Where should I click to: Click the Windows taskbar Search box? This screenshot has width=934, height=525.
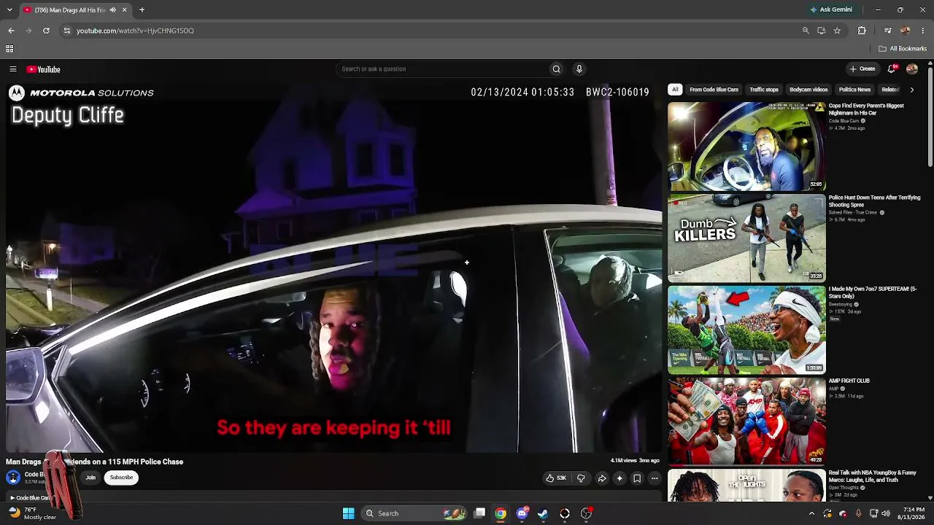(x=414, y=513)
